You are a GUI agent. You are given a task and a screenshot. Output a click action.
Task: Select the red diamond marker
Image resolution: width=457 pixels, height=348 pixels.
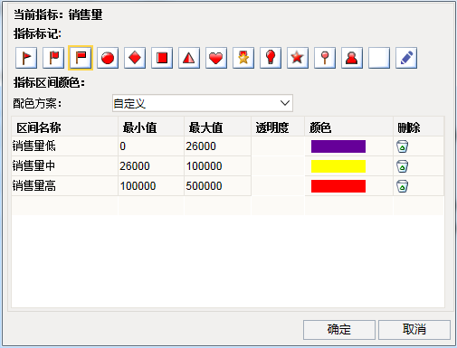(x=135, y=58)
